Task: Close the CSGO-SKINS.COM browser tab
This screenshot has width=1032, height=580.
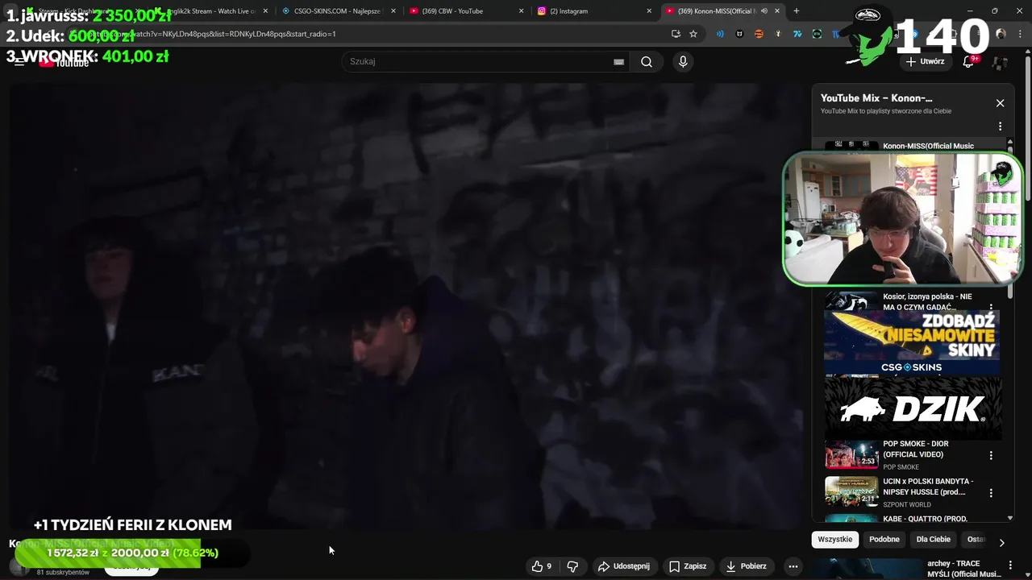Action: (x=393, y=11)
